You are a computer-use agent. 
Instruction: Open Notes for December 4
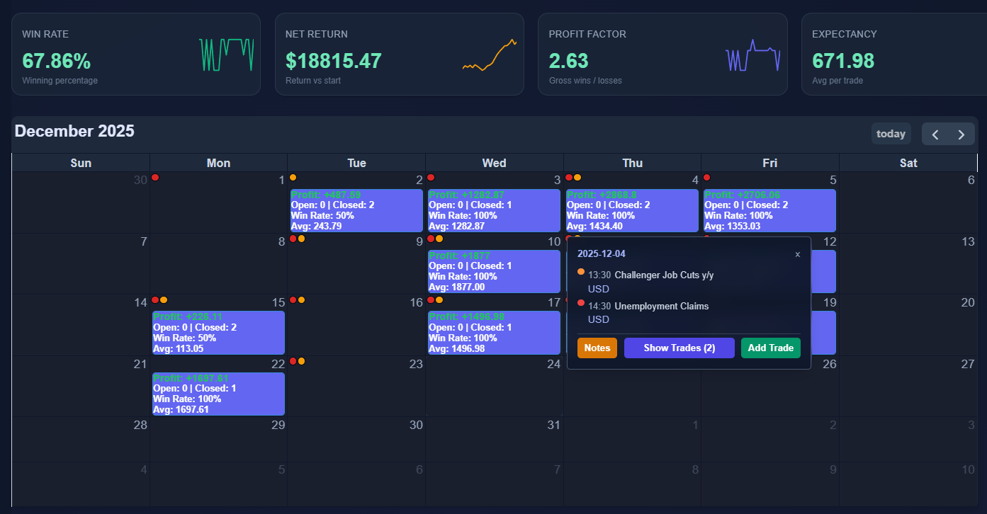(x=597, y=348)
